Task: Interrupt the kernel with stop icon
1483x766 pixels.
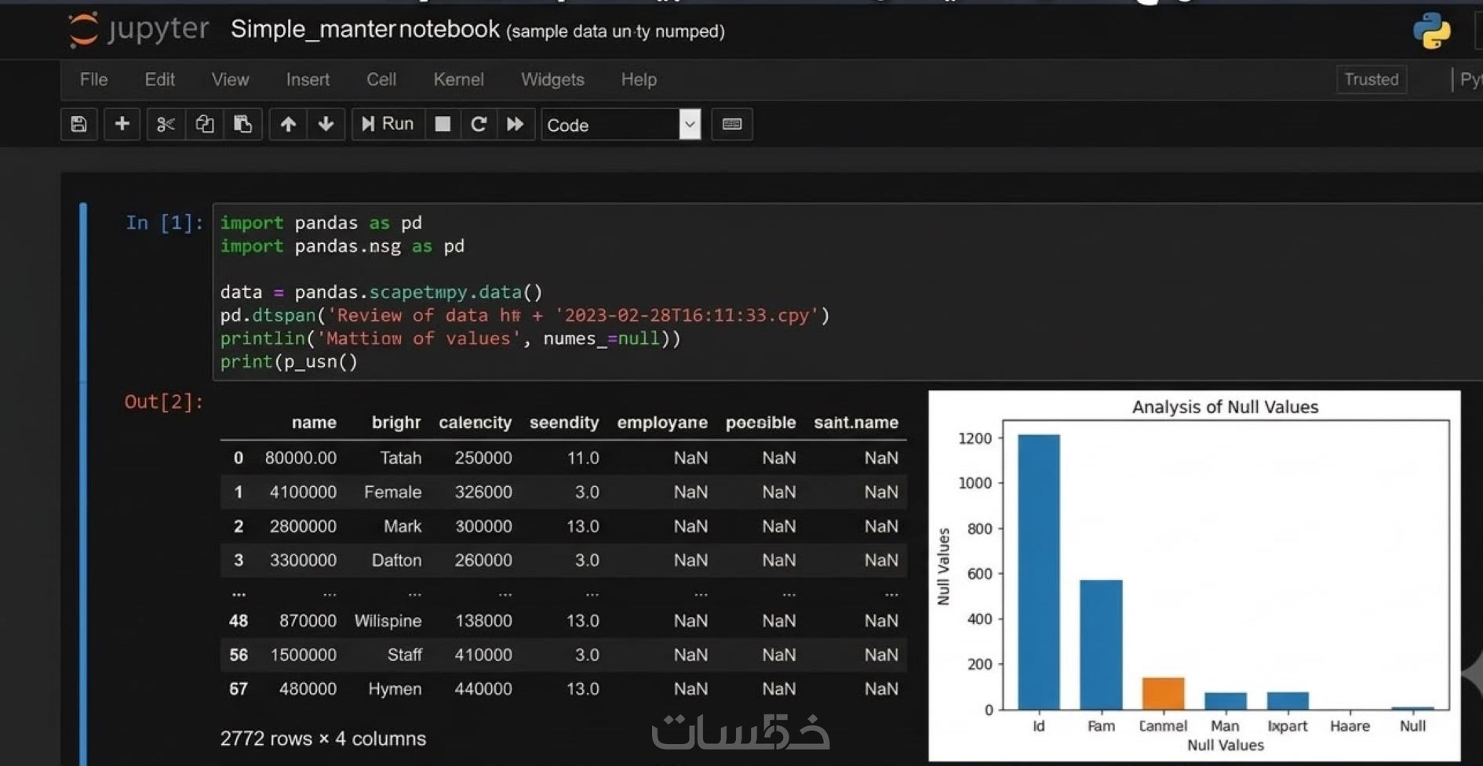Action: click(x=443, y=124)
